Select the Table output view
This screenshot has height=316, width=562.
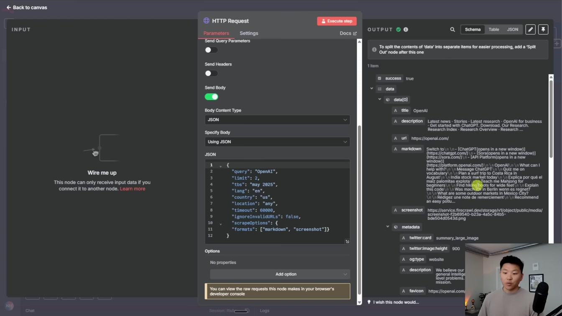(494, 30)
